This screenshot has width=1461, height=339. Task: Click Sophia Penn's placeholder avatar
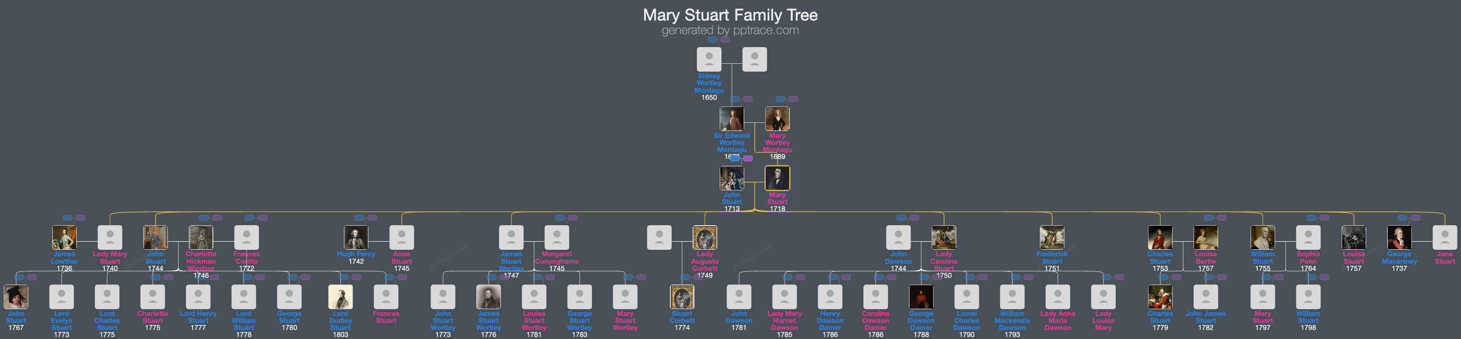point(1308,238)
